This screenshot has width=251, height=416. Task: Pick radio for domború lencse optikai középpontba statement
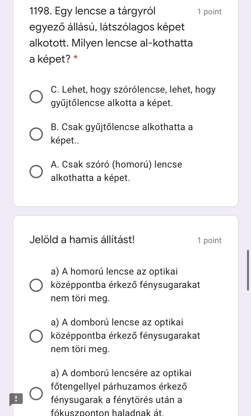(36, 336)
